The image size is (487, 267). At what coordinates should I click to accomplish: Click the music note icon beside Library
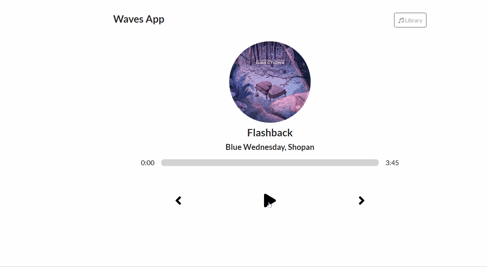point(401,20)
